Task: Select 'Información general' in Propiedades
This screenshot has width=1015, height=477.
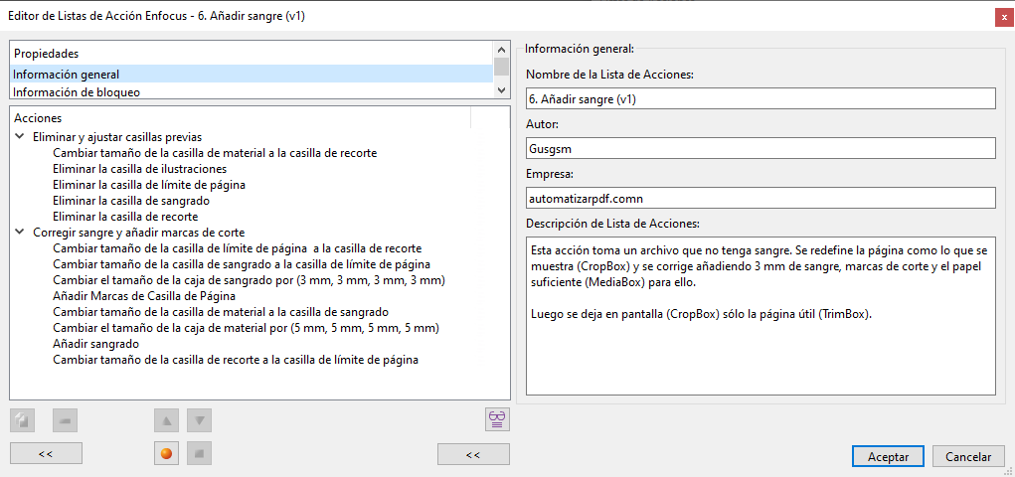Action: (x=252, y=74)
